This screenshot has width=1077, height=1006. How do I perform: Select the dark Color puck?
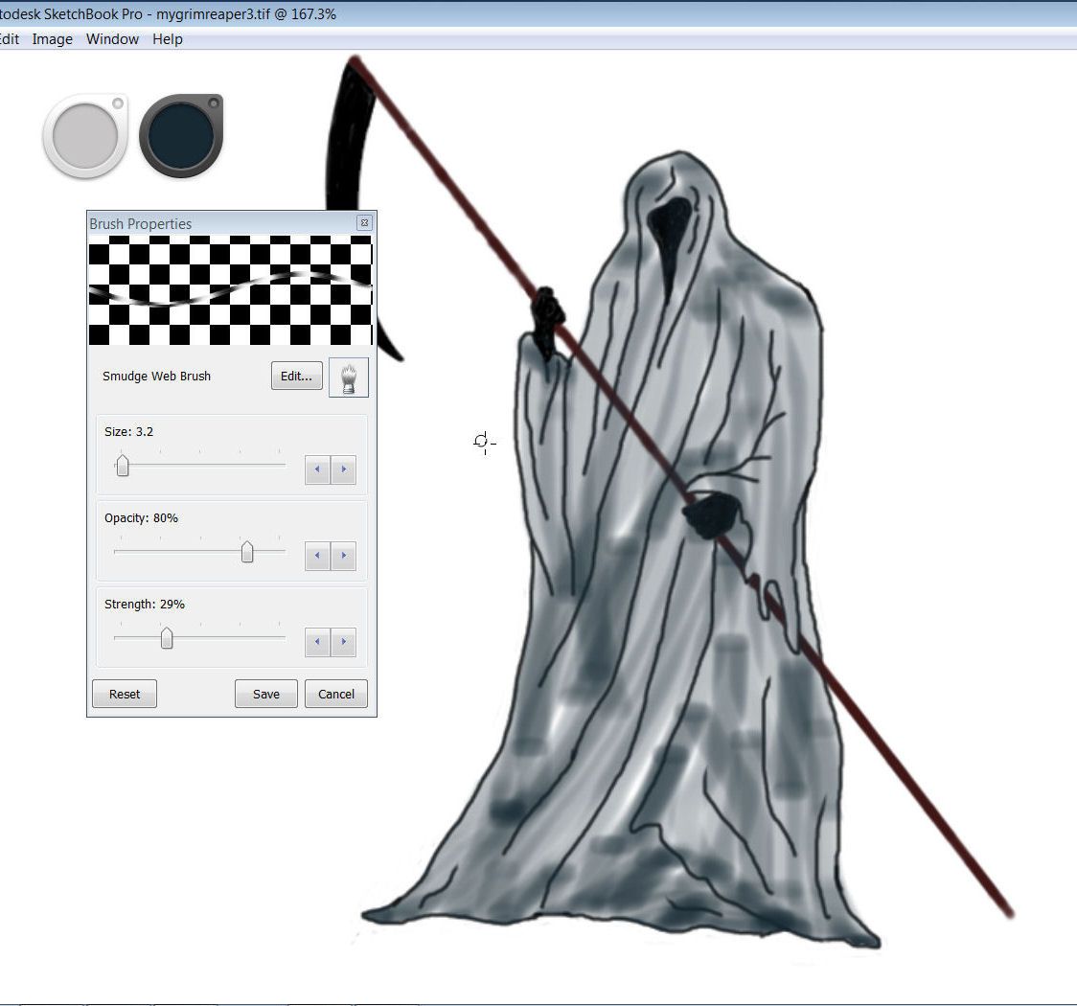tap(180, 135)
